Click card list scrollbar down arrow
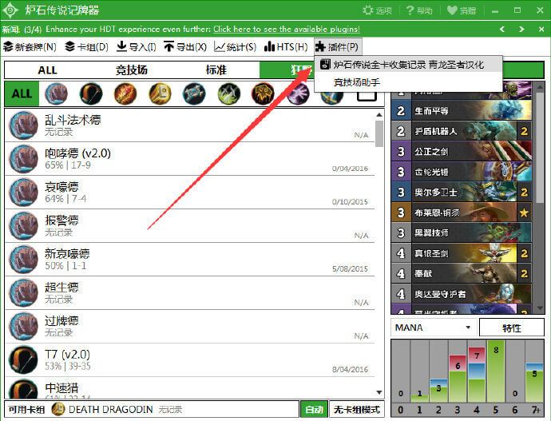The width and height of the screenshot is (551, 421). (x=540, y=308)
